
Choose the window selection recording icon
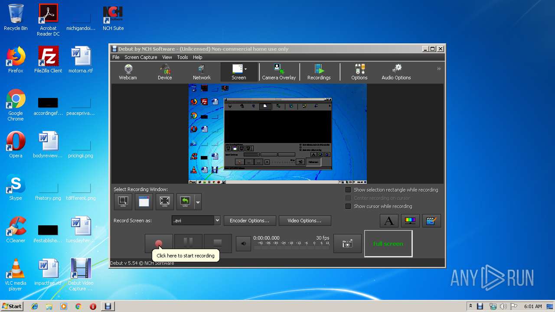144,201
